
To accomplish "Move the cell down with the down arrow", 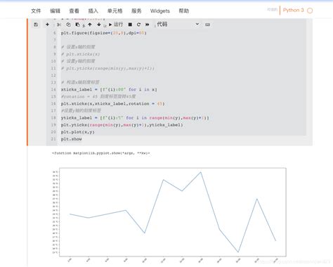I will click(x=99, y=25).
